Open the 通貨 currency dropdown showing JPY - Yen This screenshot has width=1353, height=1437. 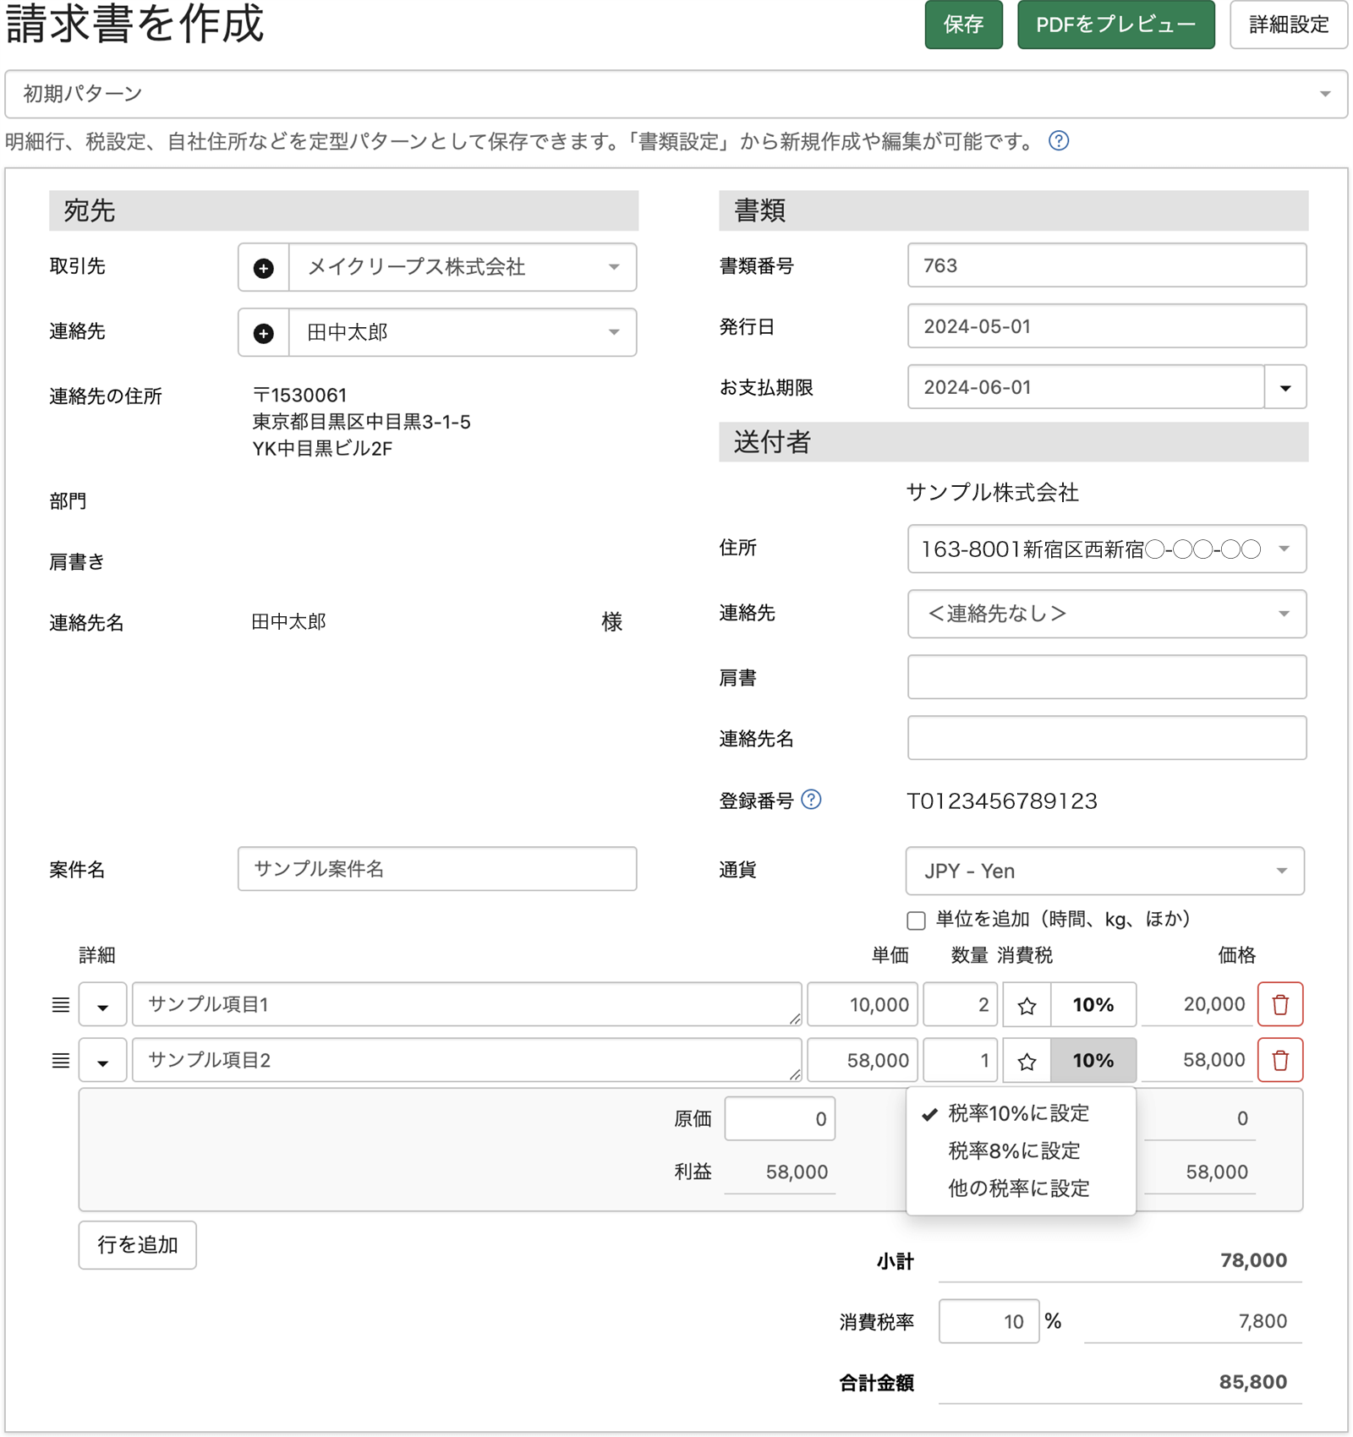pos(1103,871)
